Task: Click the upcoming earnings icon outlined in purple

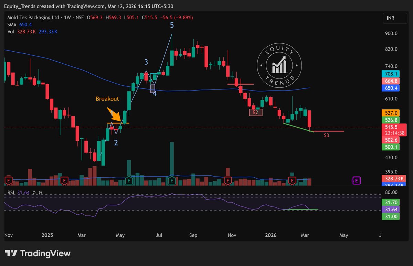Action: coord(357,180)
